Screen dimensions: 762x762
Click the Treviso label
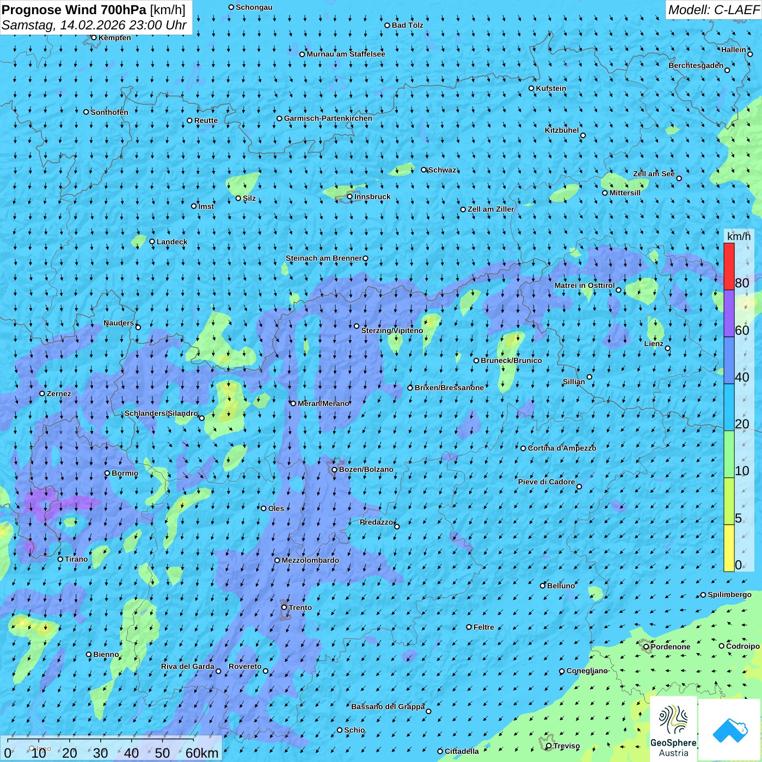pos(566,746)
